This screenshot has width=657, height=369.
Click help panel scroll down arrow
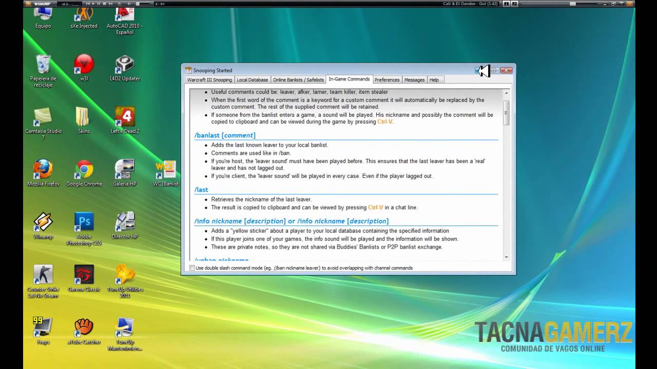point(507,257)
